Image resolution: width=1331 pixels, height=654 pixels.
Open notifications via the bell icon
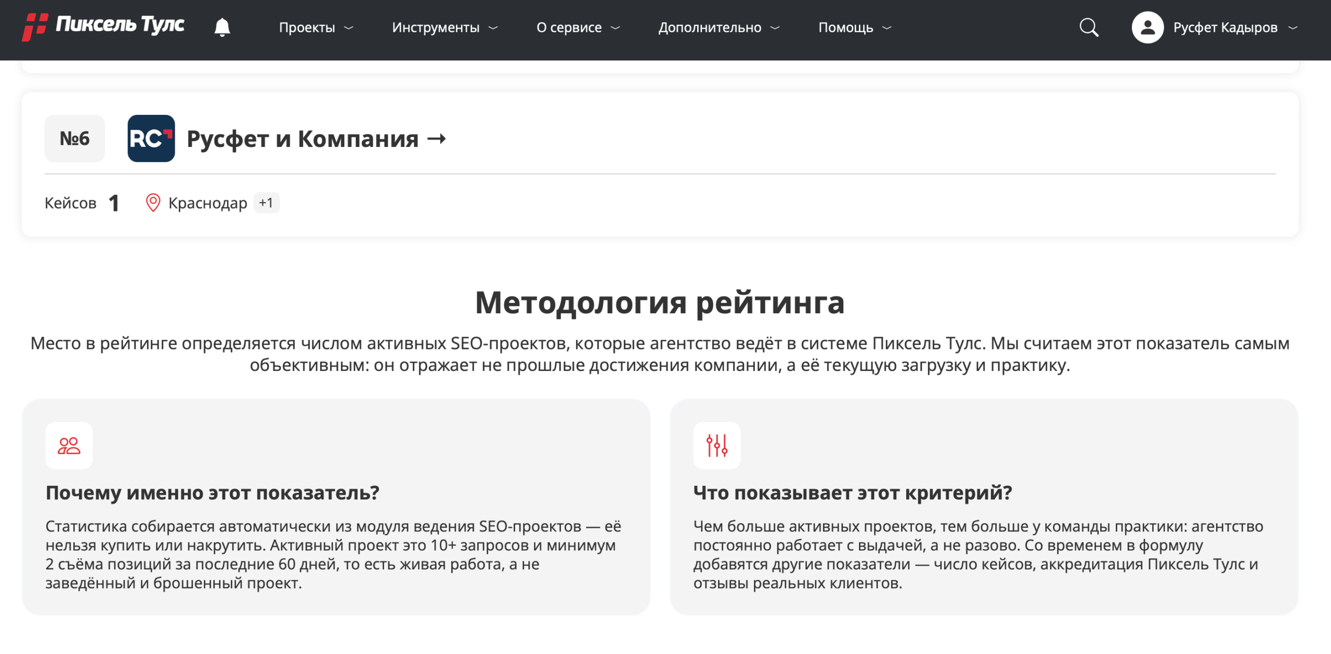tap(222, 27)
